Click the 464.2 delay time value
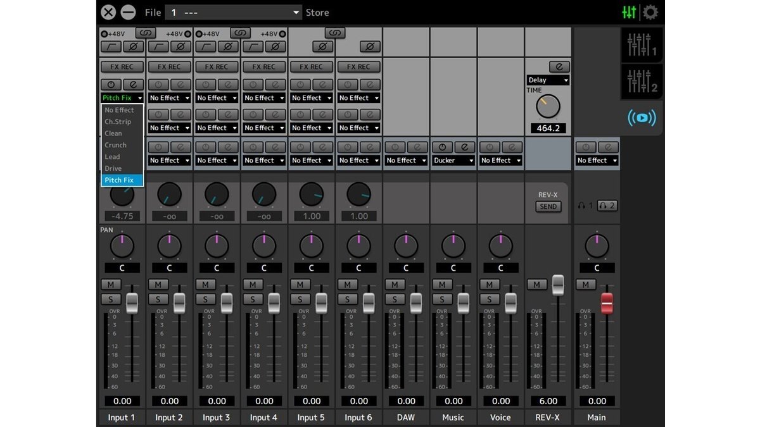 click(x=548, y=128)
